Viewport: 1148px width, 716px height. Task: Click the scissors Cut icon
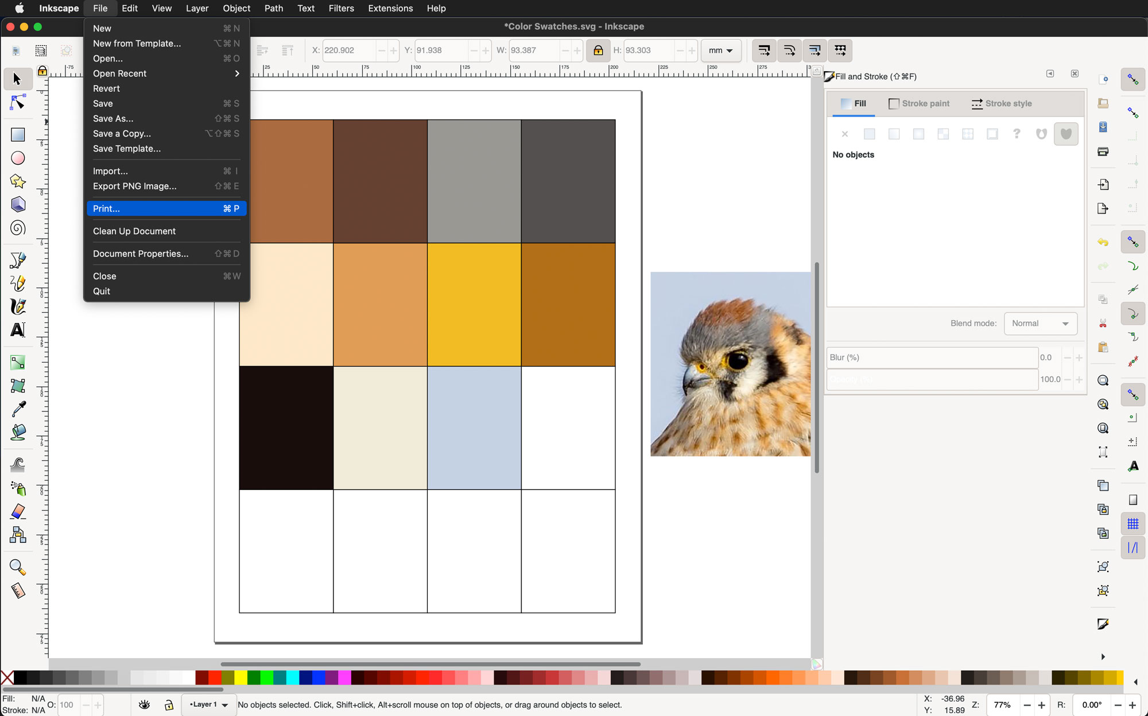pyautogui.click(x=1103, y=324)
